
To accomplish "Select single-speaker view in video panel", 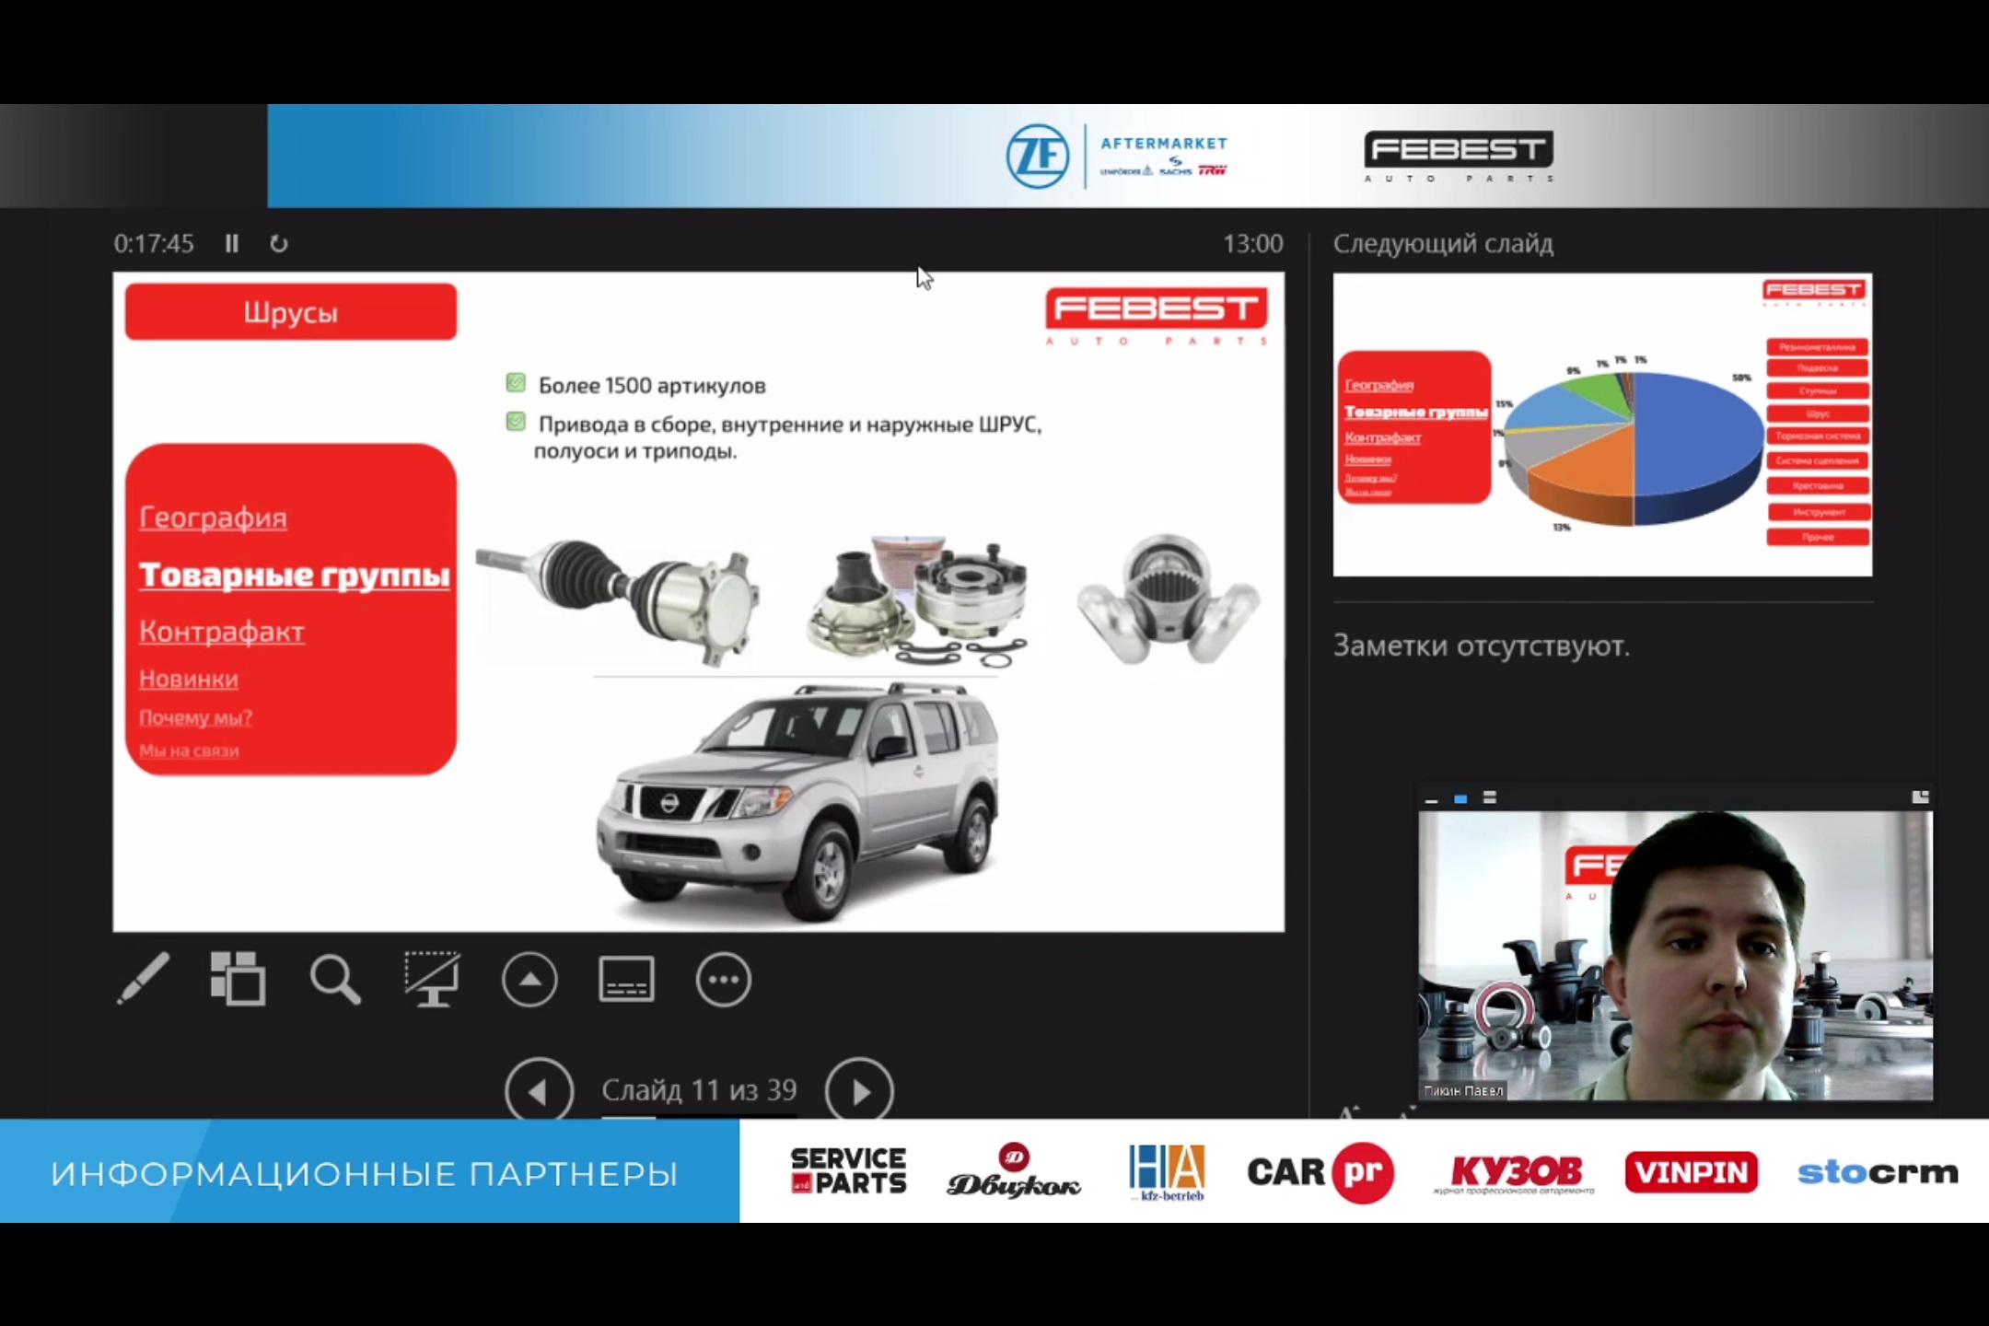I will [1460, 798].
